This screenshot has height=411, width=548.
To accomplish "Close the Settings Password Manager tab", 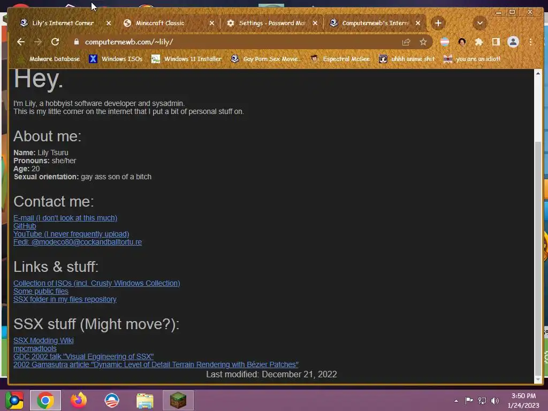I will (315, 23).
